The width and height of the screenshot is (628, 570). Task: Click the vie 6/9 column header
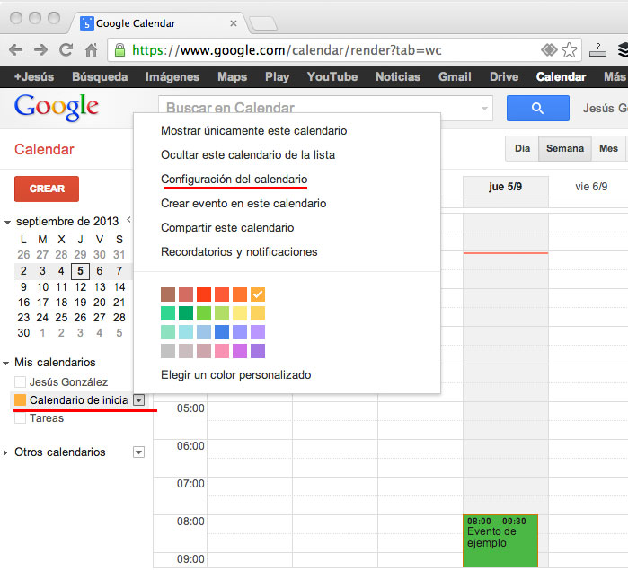(591, 187)
